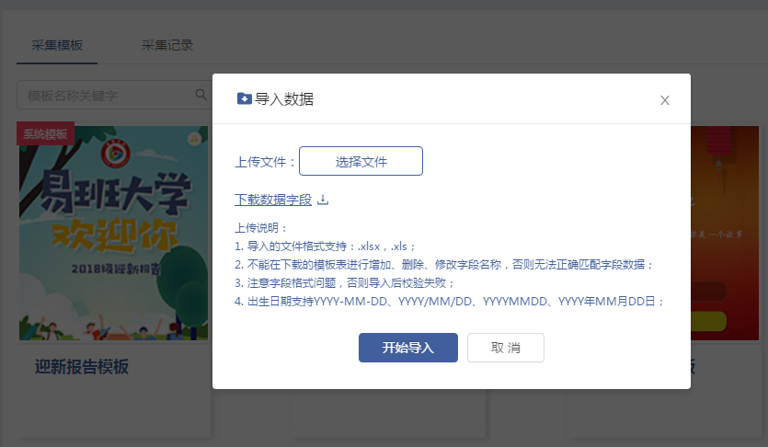Click the yellow button in right template preview
Image resolution: width=768 pixels, height=447 pixels.
click(x=725, y=321)
